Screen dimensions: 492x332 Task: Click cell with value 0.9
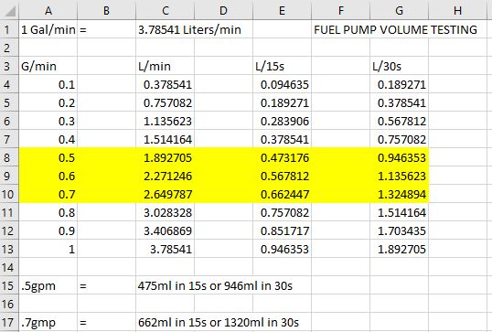(48, 230)
